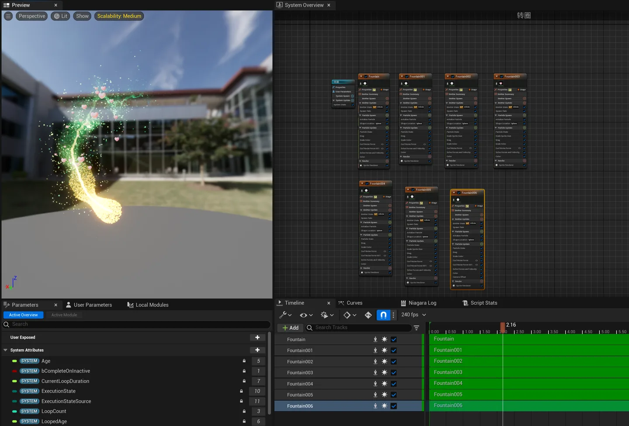
Task: Click the Add track button
Action: click(x=290, y=328)
